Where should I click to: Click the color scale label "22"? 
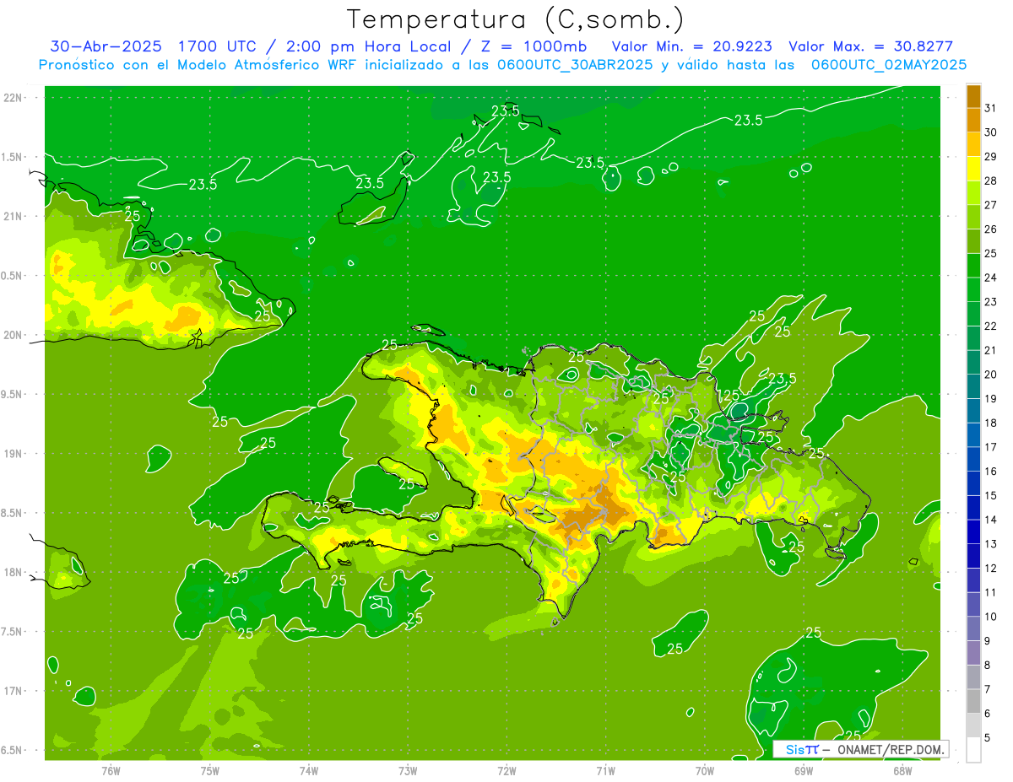tap(990, 326)
